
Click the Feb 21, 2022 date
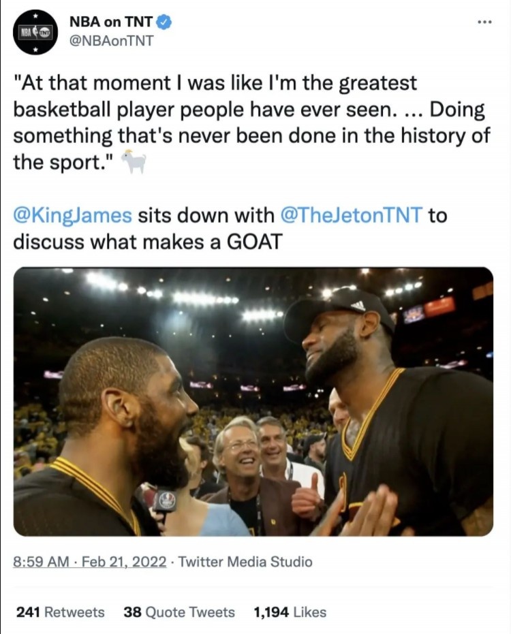coord(124,562)
